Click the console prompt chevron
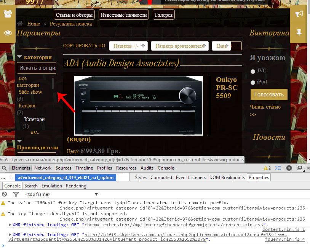 (3, 245)
